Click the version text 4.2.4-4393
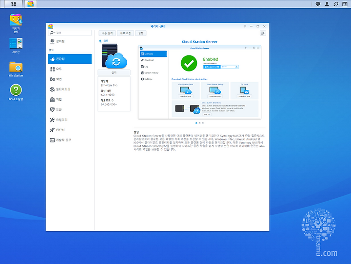Viewport: 351px width, 264px height. click(x=107, y=95)
